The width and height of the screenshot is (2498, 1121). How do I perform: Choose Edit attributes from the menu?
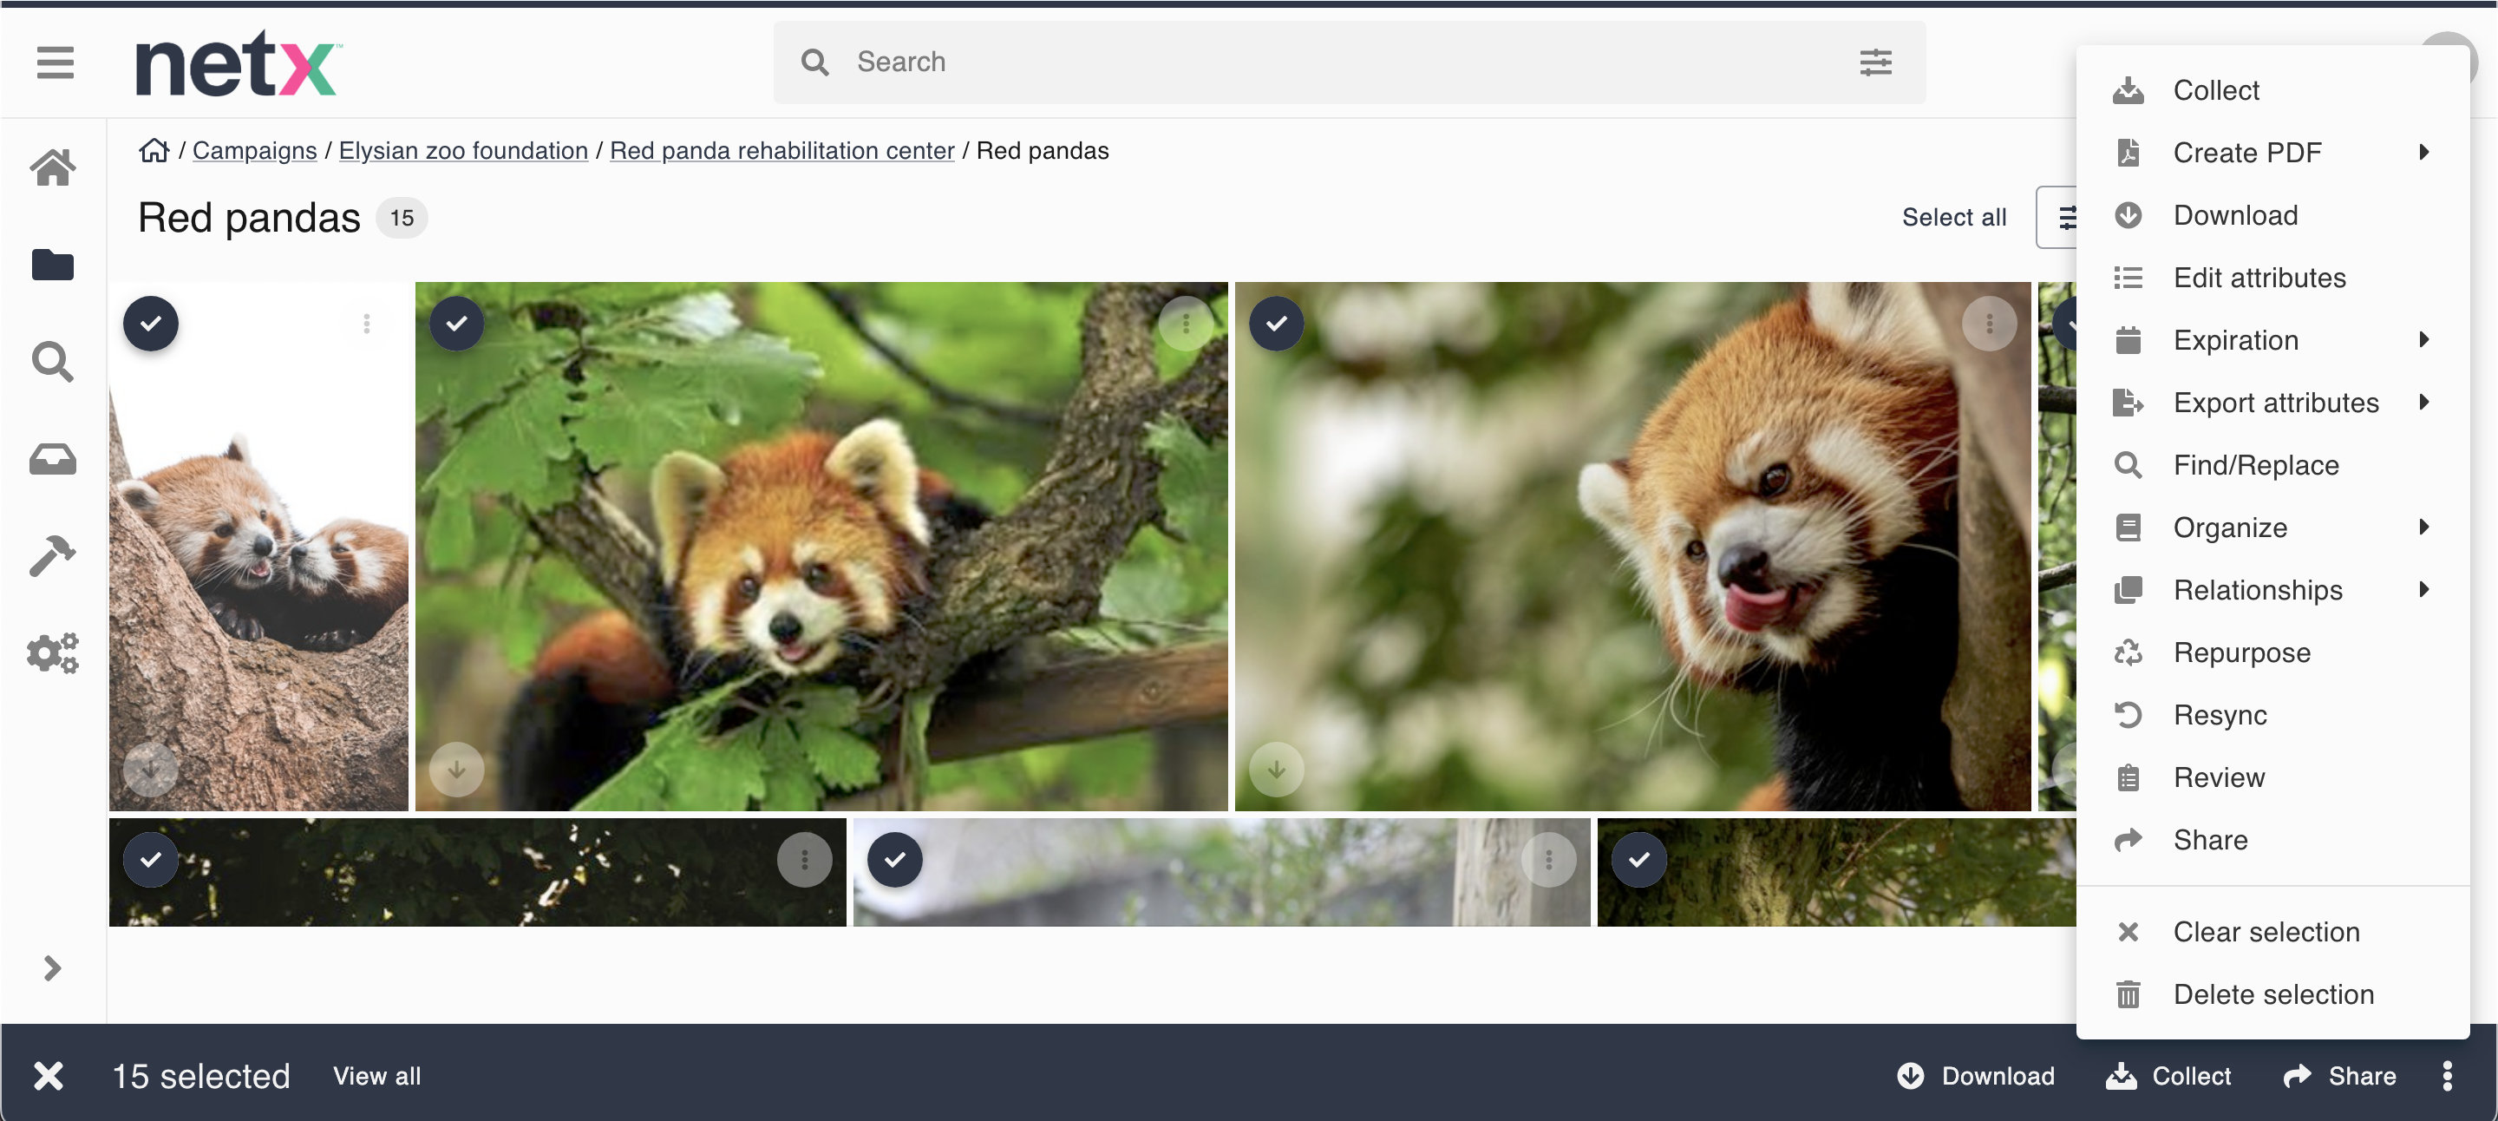point(2259,278)
